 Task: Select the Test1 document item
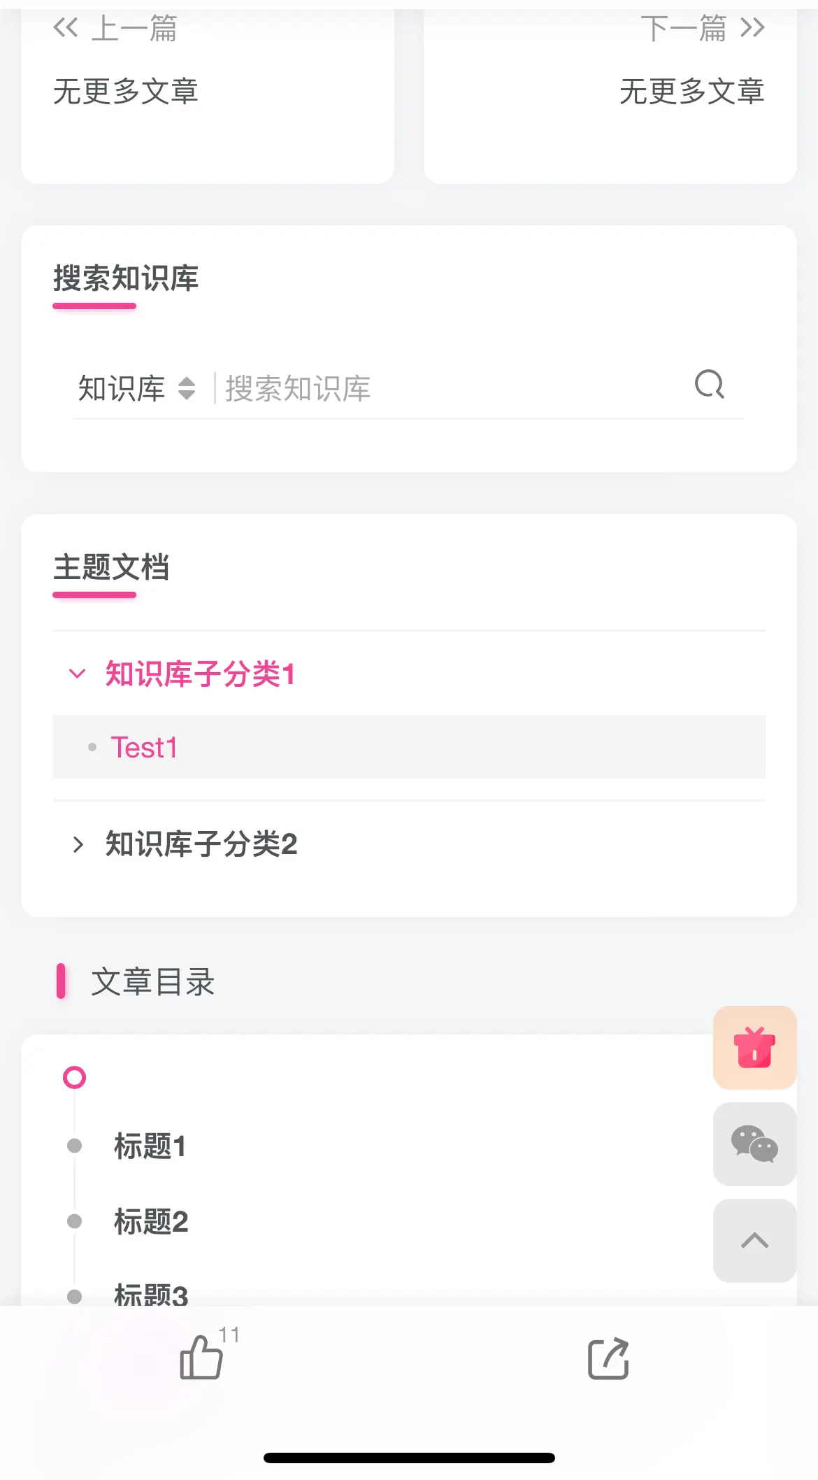pyautogui.click(x=409, y=747)
